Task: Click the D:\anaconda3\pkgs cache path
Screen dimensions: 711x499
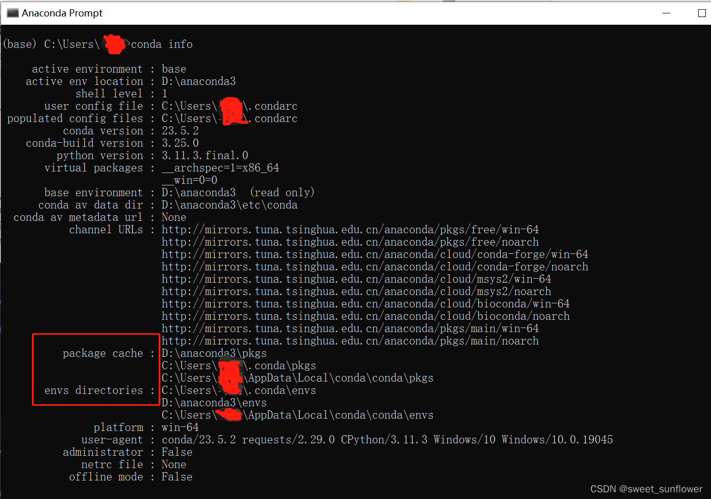Action: tap(214, 353)
